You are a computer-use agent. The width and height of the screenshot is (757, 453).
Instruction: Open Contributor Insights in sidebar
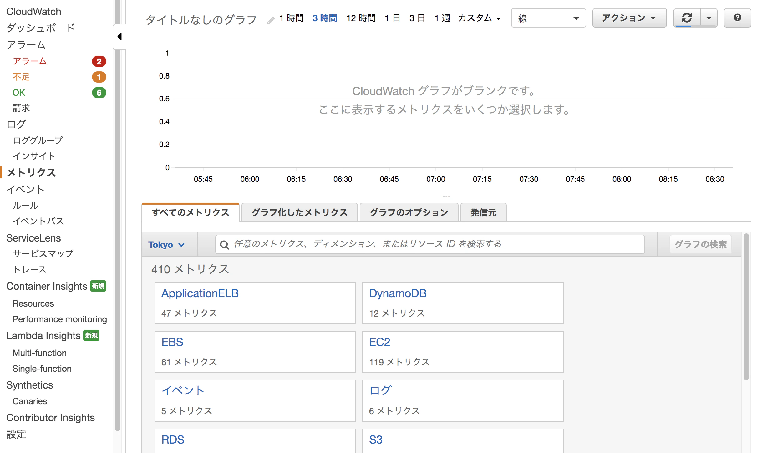50,418
